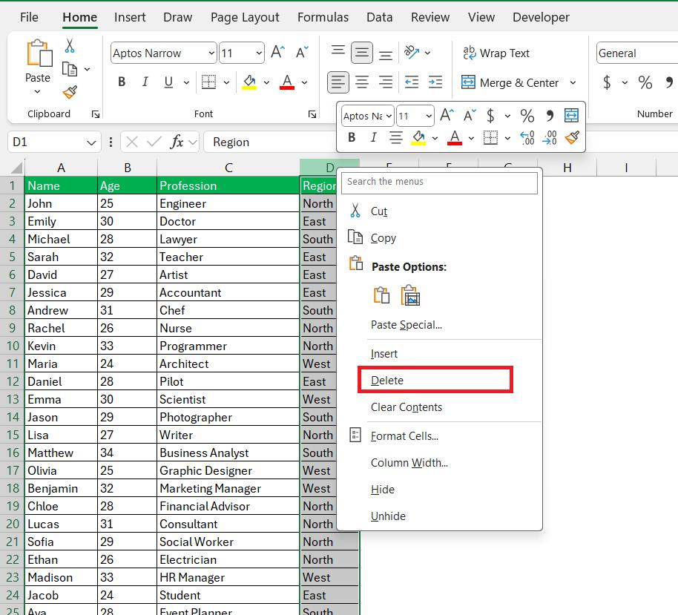Click Comma Style icon in mini toolbar

[x=550, y=116]
